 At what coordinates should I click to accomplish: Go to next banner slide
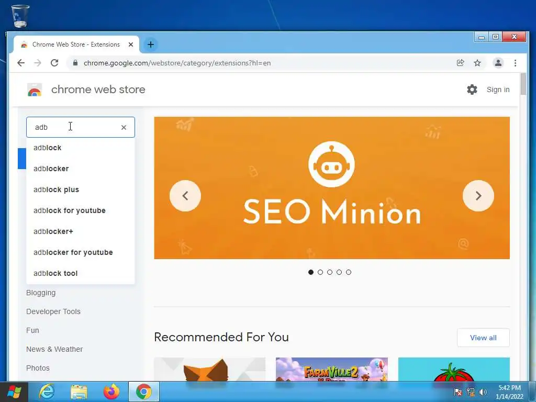click(x=478, y=196)
